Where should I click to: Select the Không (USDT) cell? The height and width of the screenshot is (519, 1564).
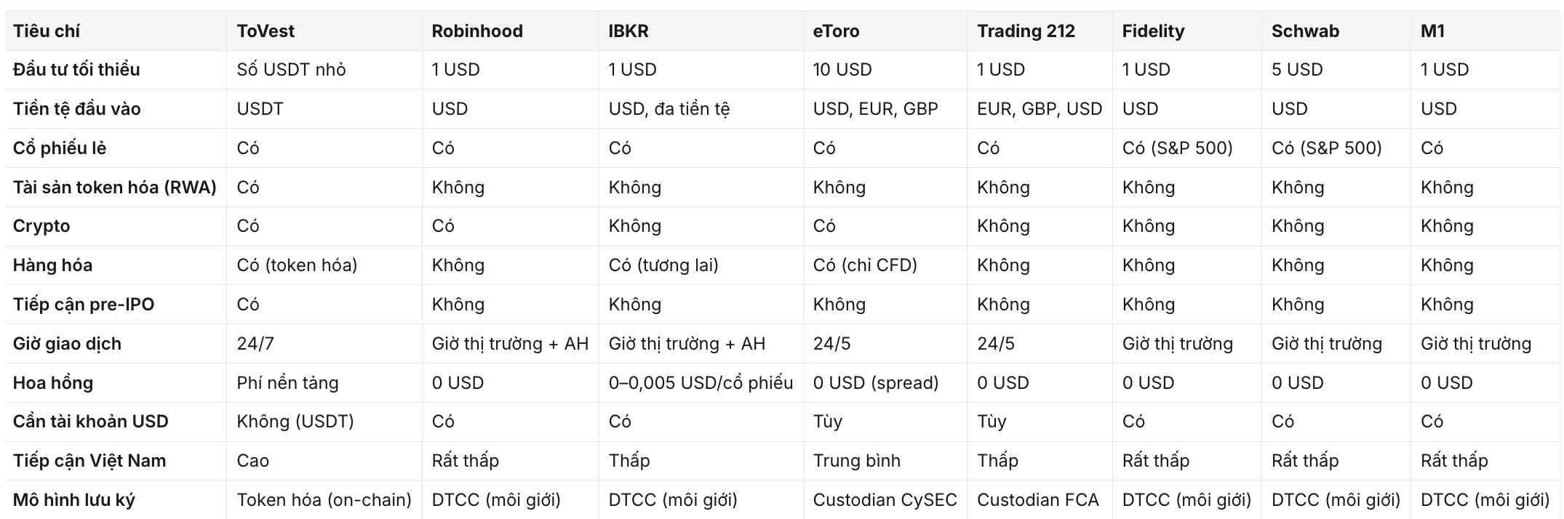pyautogui.click(x=295, y=422)
